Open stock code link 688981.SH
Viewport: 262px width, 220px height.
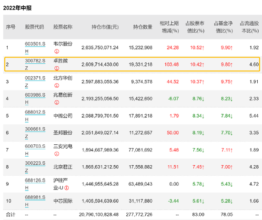[x=35, y=201]
